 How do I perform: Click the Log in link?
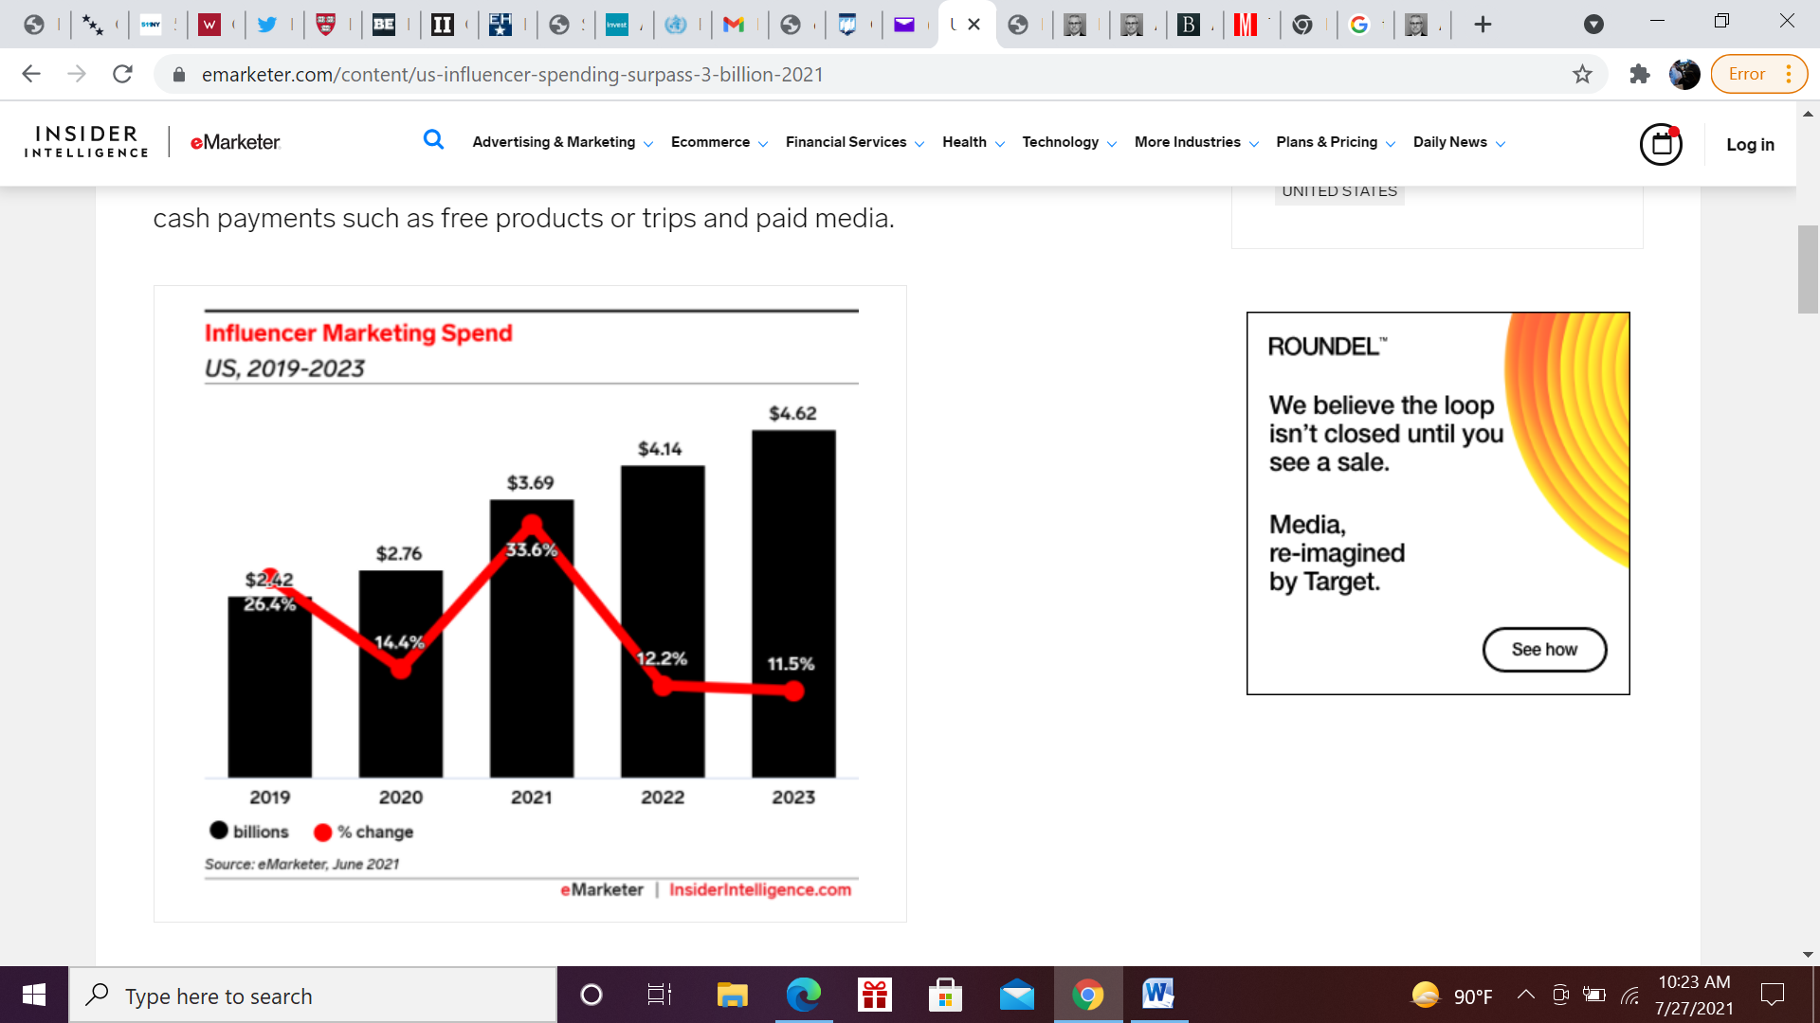click(x=1750, y=144)
